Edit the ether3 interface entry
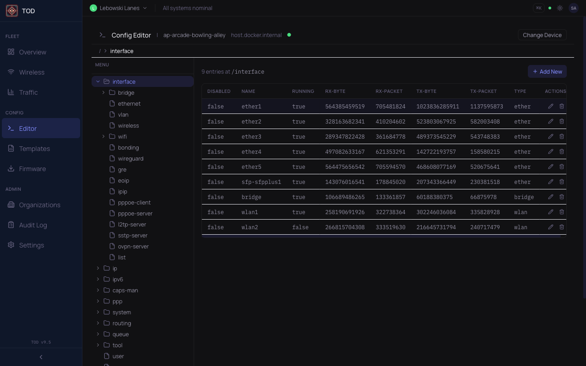 click(550, 136)
